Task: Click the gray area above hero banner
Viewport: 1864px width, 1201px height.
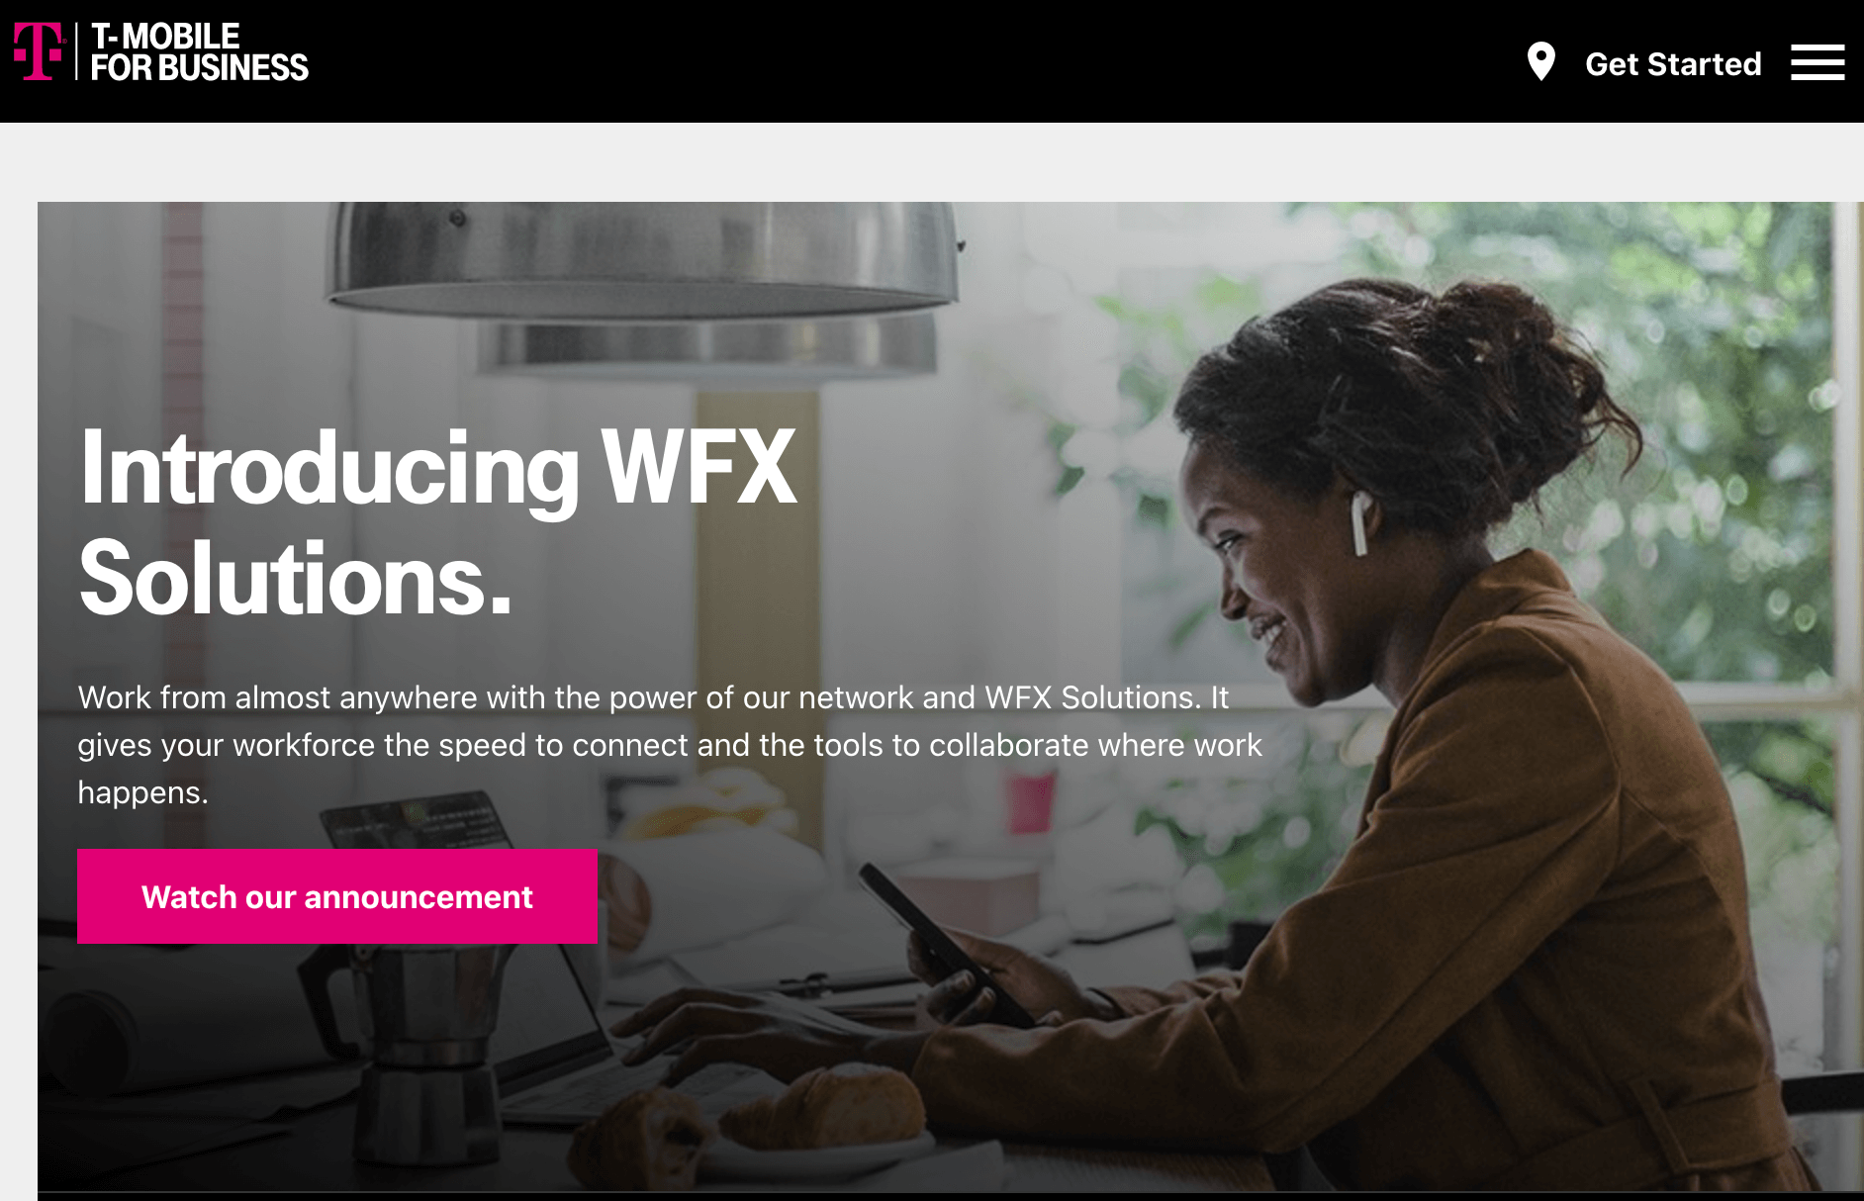Action: click(932, 162)
